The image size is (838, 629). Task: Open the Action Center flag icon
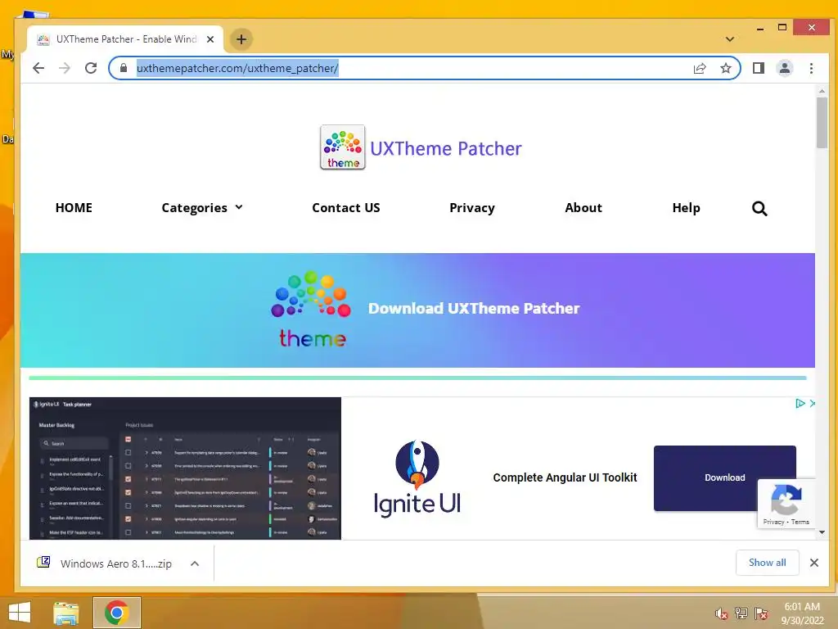click(x=761, y=613)
